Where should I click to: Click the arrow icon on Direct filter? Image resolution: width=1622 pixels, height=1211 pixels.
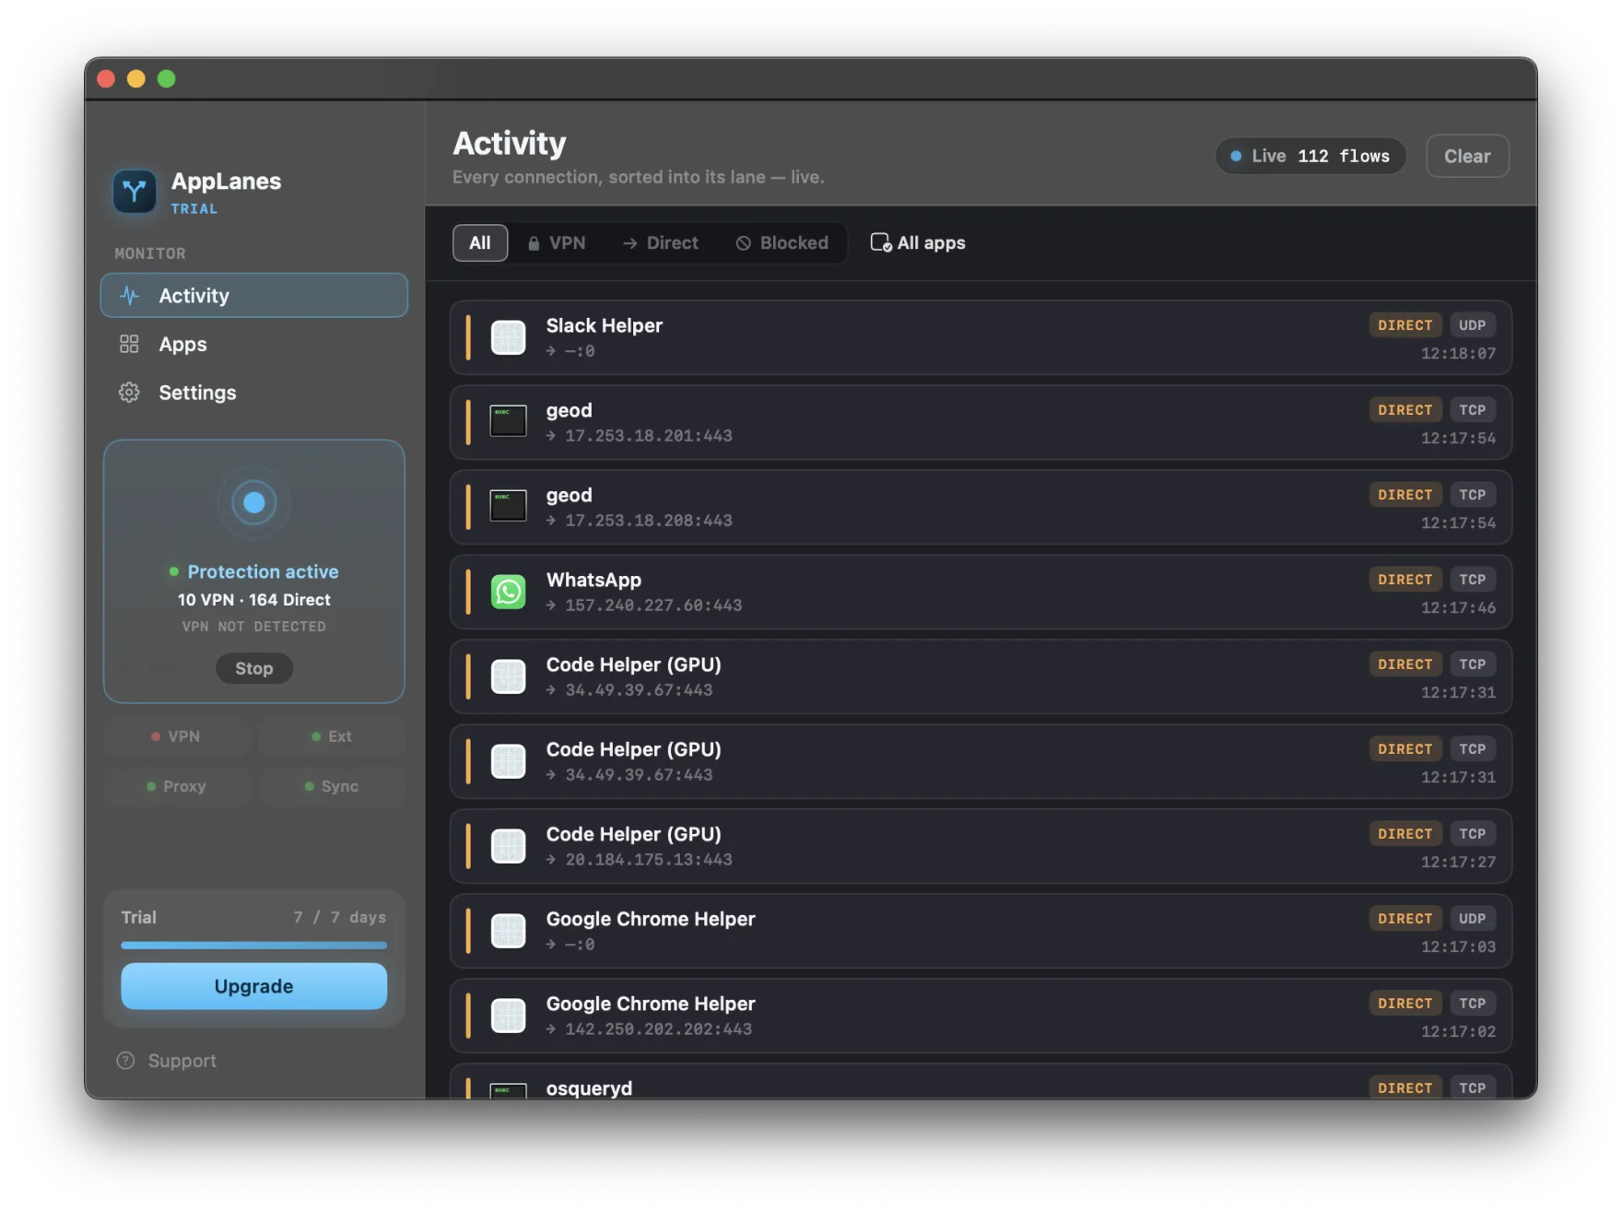click(x=630, y=243)
